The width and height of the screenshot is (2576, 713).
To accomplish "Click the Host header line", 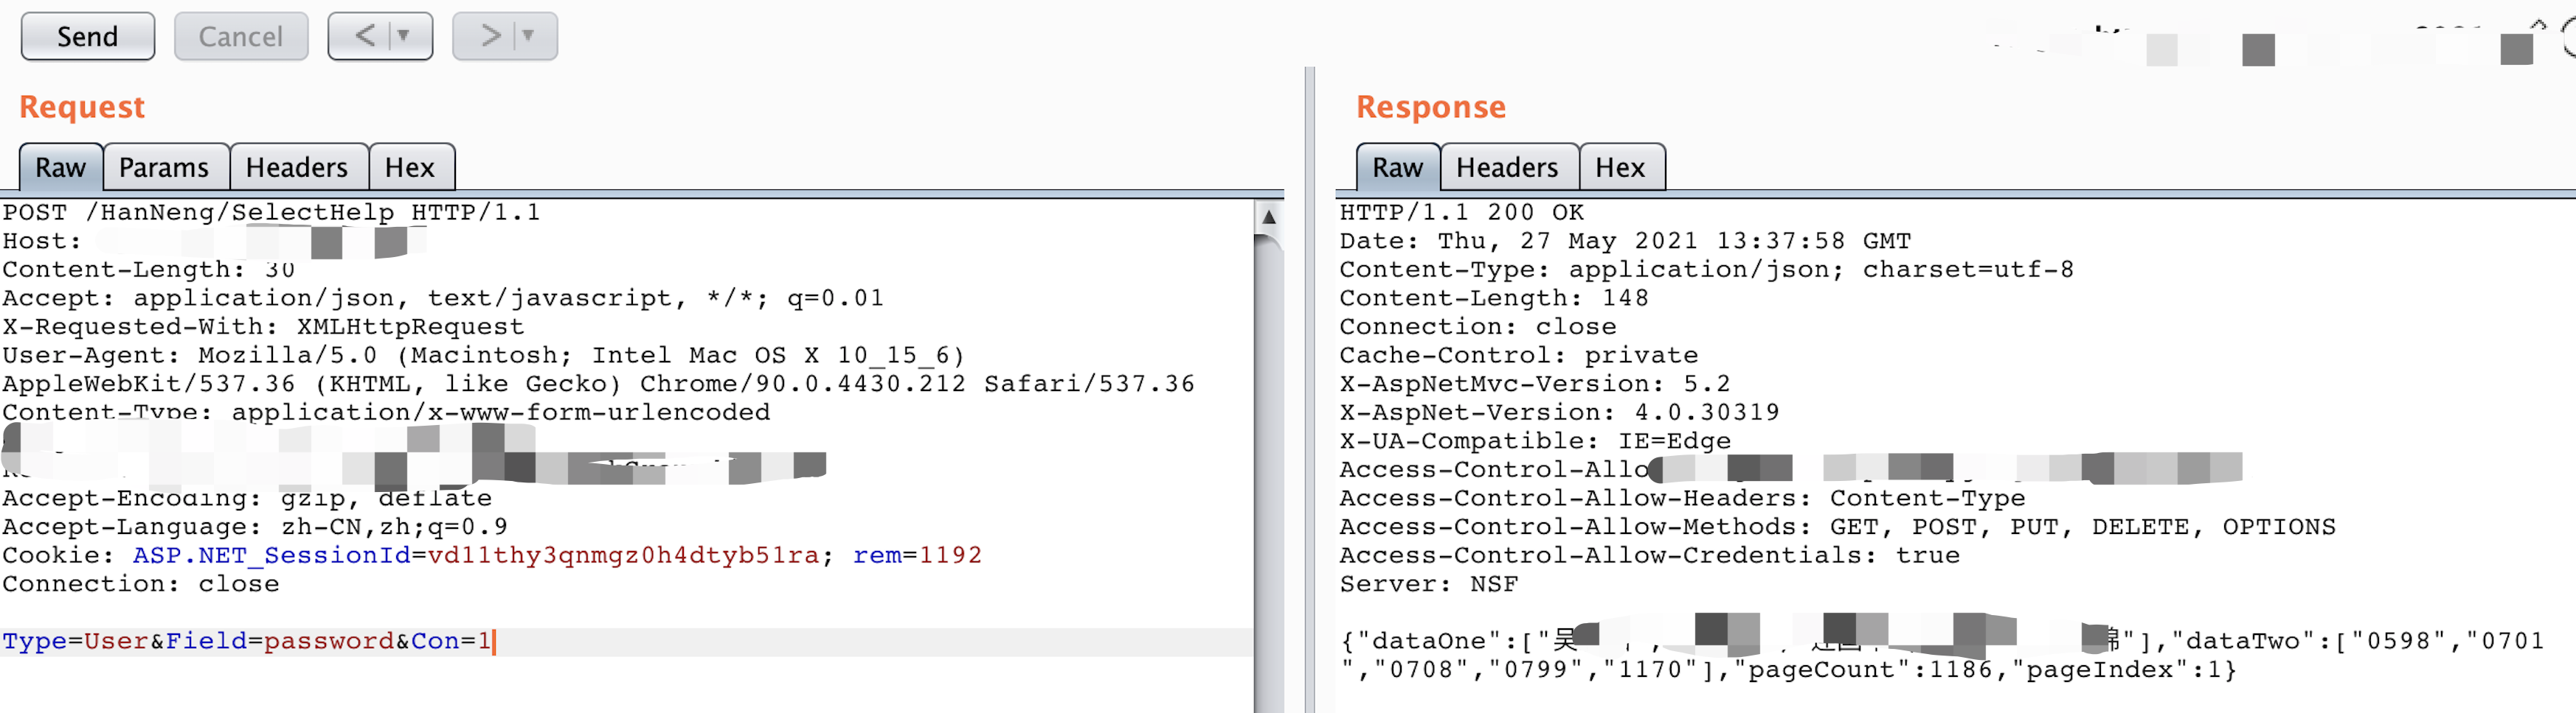I will pyautogui.click(x=214, y=241).
